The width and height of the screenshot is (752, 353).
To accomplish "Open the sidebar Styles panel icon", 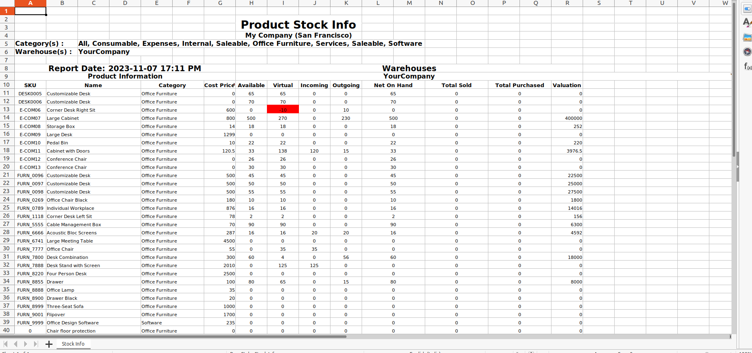I will tap(747, 23).
